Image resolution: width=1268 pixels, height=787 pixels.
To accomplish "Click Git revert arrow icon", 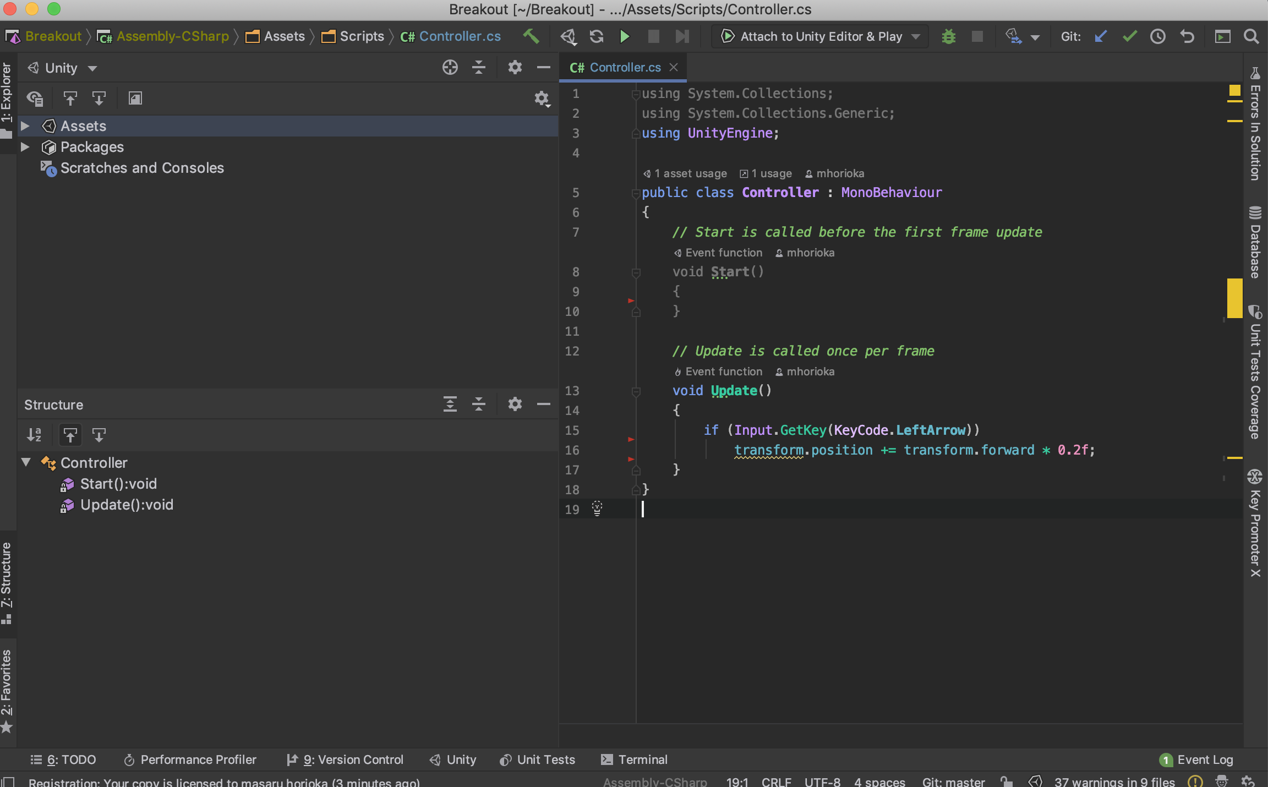I will point(1187,36).
